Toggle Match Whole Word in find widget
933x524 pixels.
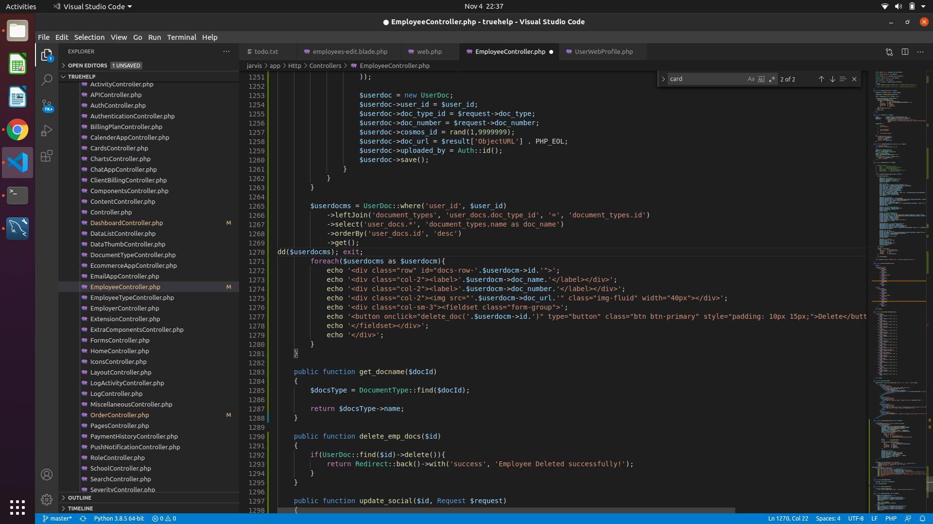(x=761, y=79)
